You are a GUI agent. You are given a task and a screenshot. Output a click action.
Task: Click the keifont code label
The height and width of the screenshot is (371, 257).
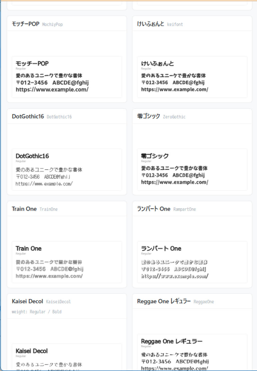175,24
